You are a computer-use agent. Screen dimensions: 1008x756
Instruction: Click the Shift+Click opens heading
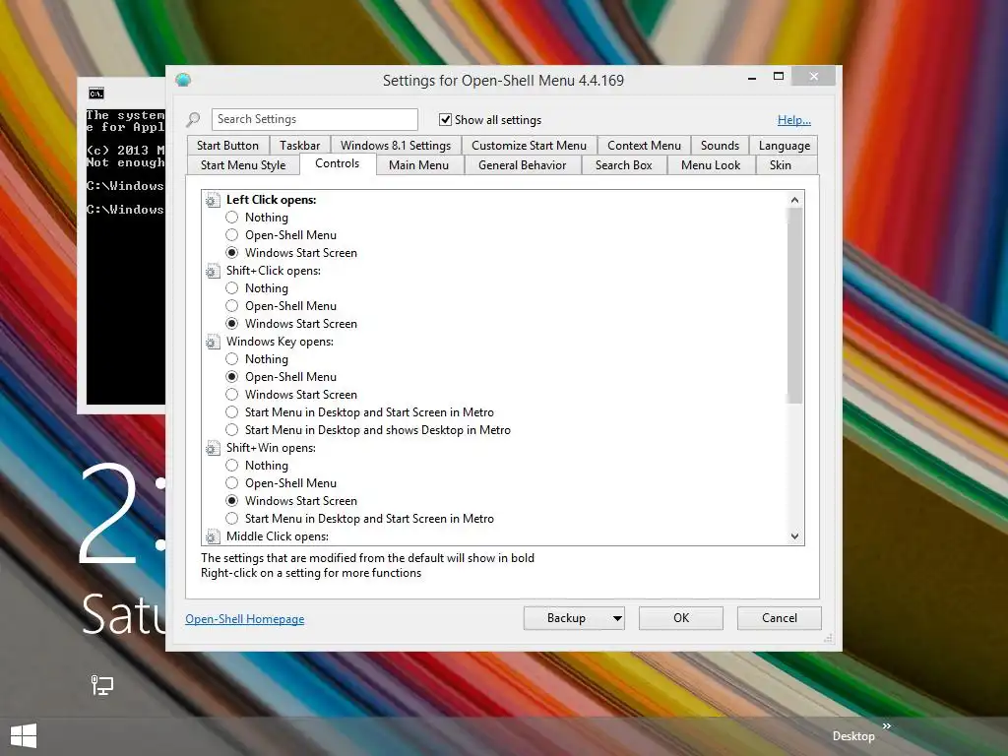(274, 271)
